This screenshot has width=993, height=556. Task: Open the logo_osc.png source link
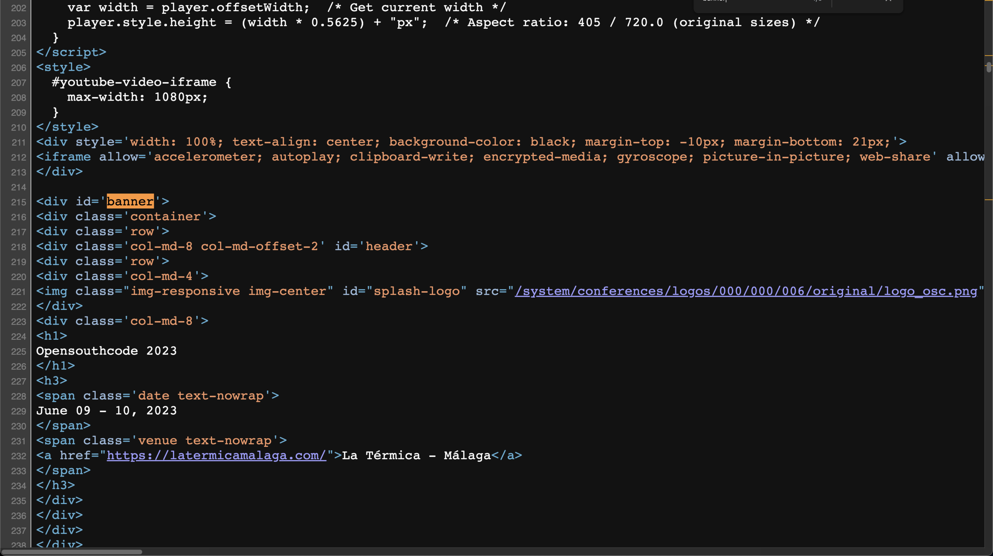[746, 291]
